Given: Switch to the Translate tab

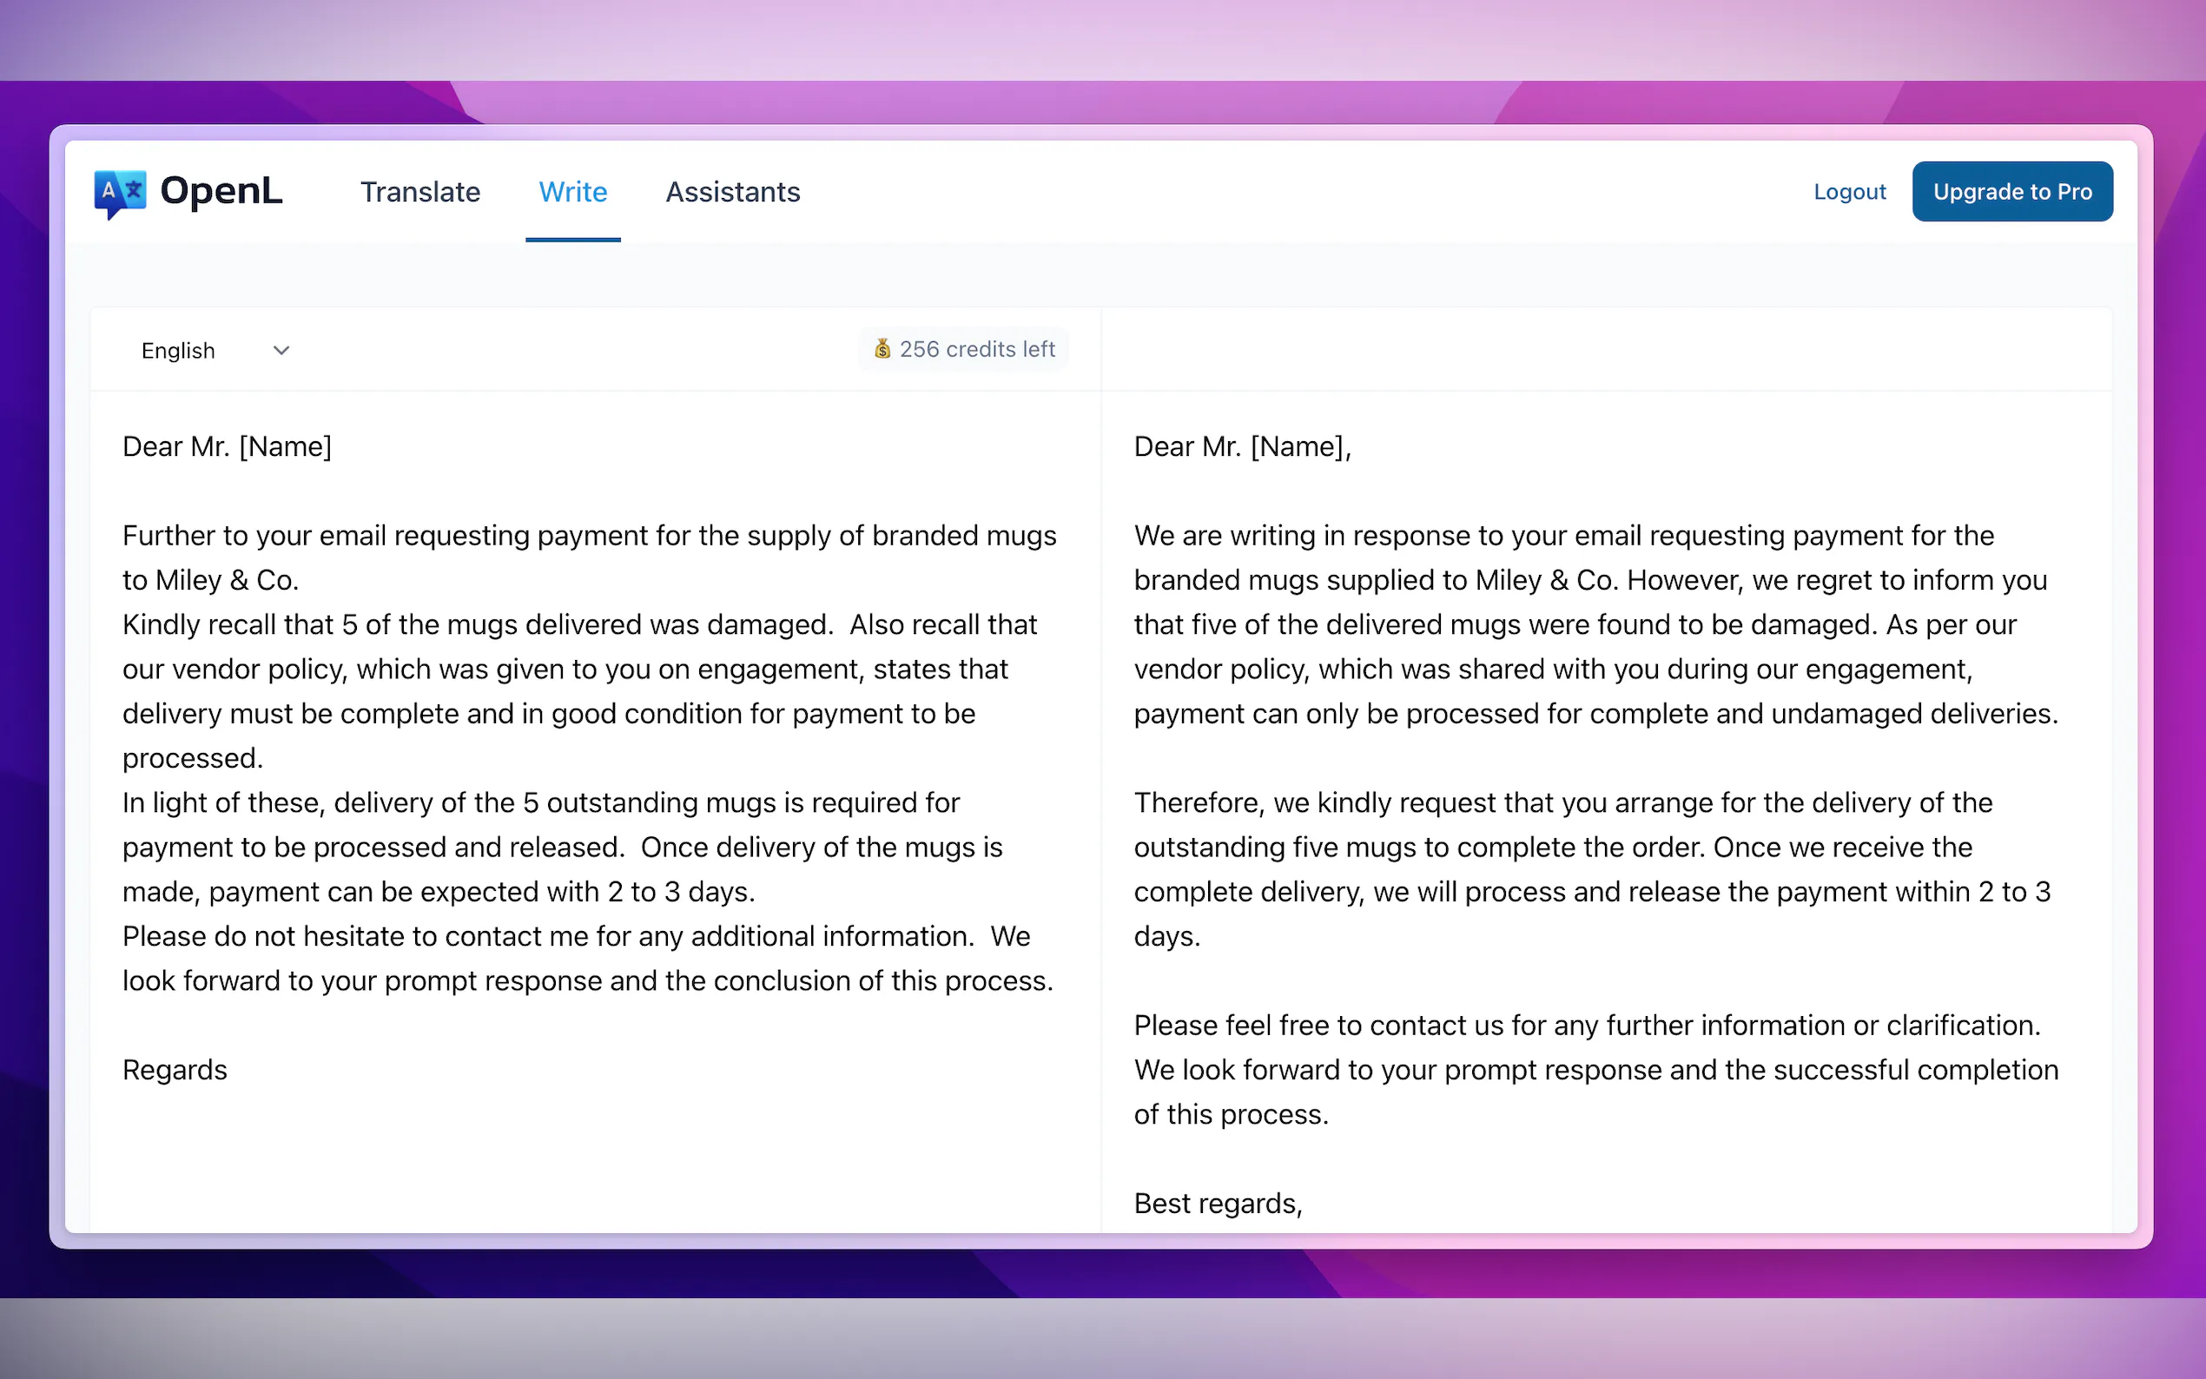Looking at the screenshot, I should [419, 193].
